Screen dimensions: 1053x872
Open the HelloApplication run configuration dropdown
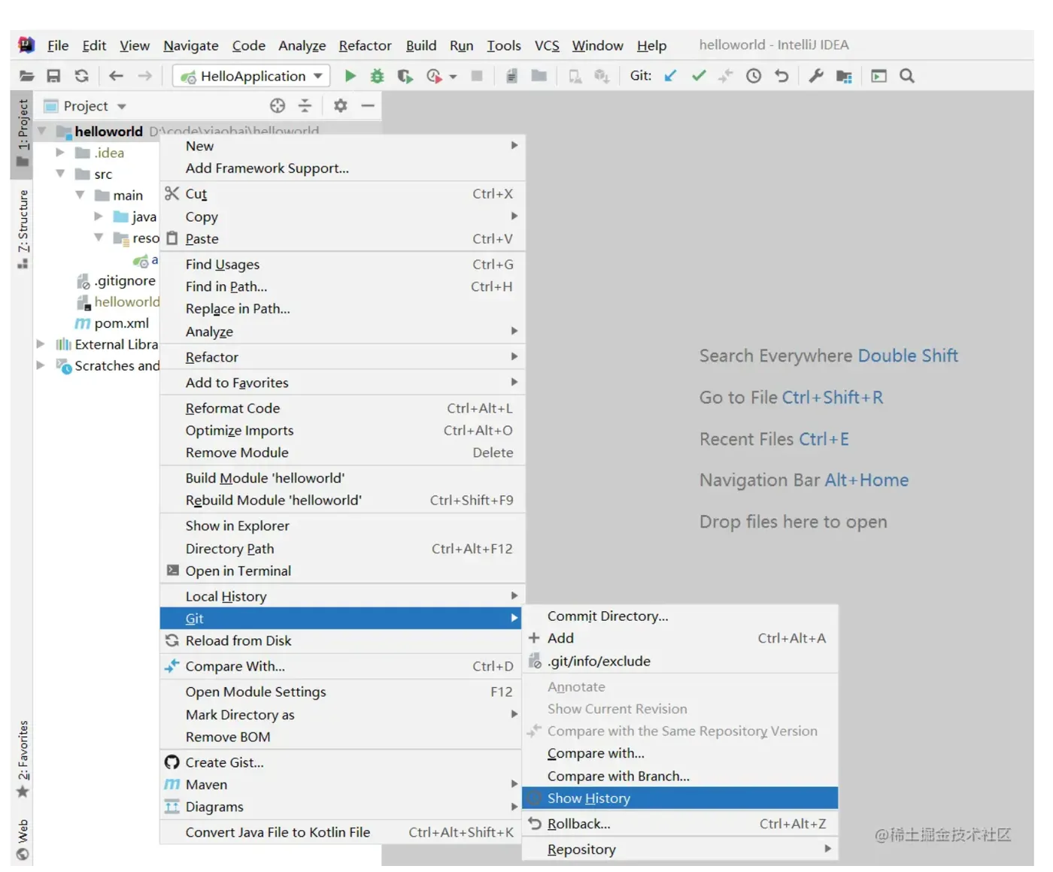point(252,76)
